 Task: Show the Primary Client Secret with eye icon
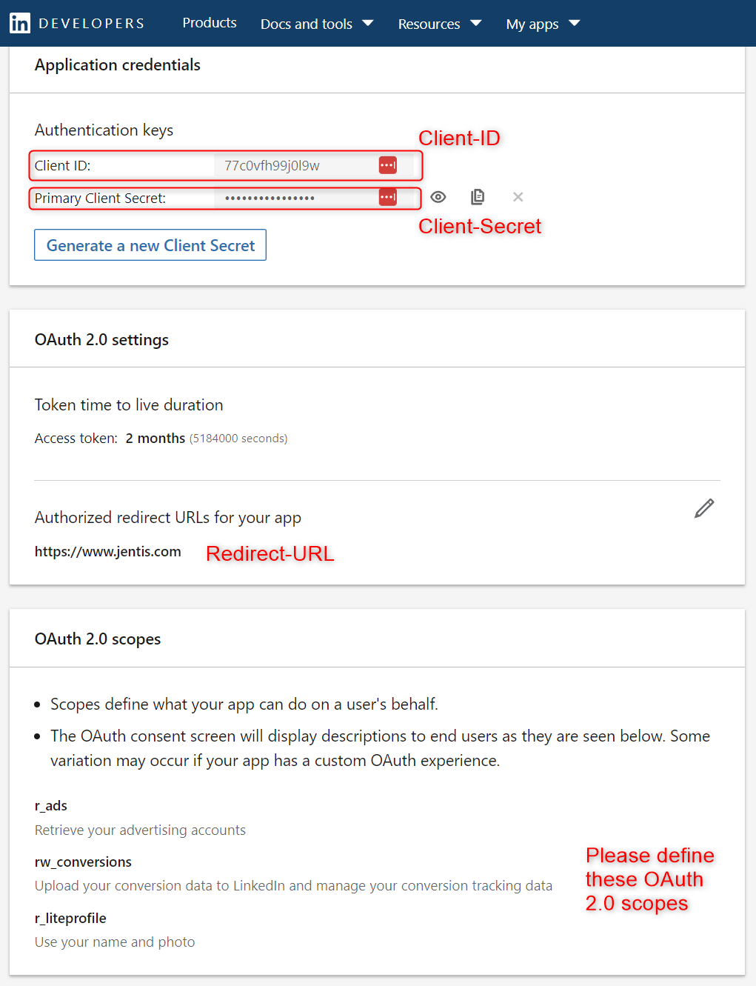(x=438, y=197)
